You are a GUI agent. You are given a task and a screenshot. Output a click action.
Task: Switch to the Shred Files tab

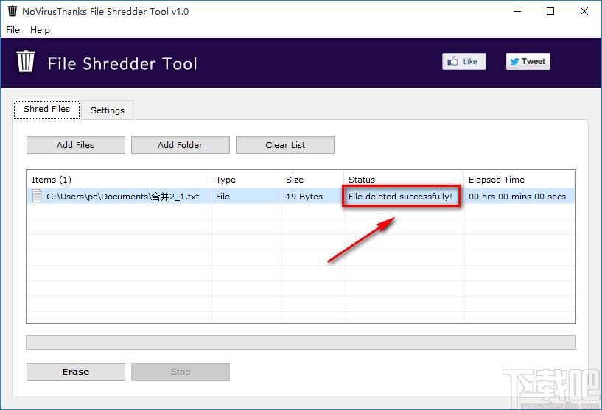click(x=47, y=109)
